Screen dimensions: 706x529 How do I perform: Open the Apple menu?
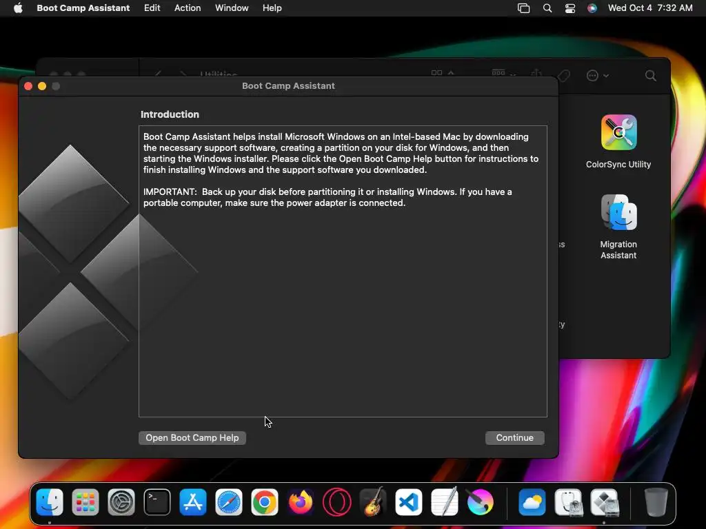18,8
